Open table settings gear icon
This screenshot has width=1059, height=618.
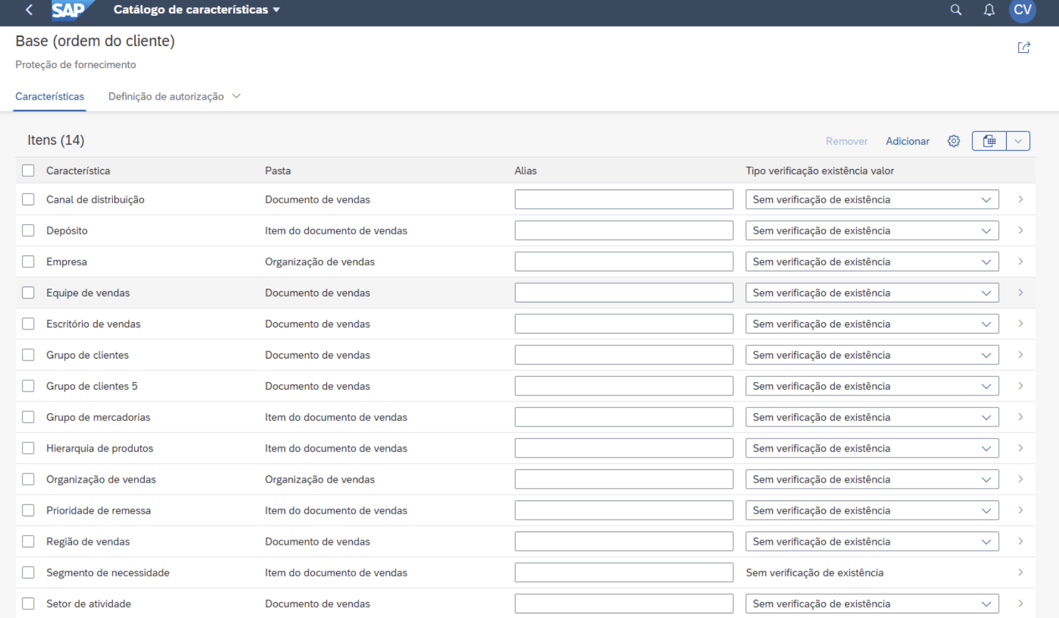[x=953, y=141]
